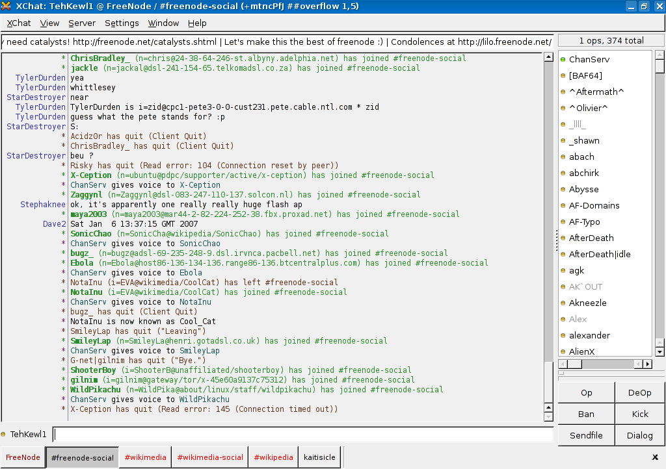Click the channel topic bar
Viewport: 666px width, 469px height.
click(x=277, y=42)
